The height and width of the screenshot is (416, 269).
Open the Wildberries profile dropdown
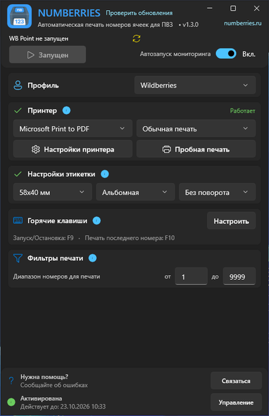pyautogui.click(x=195, y=85)
